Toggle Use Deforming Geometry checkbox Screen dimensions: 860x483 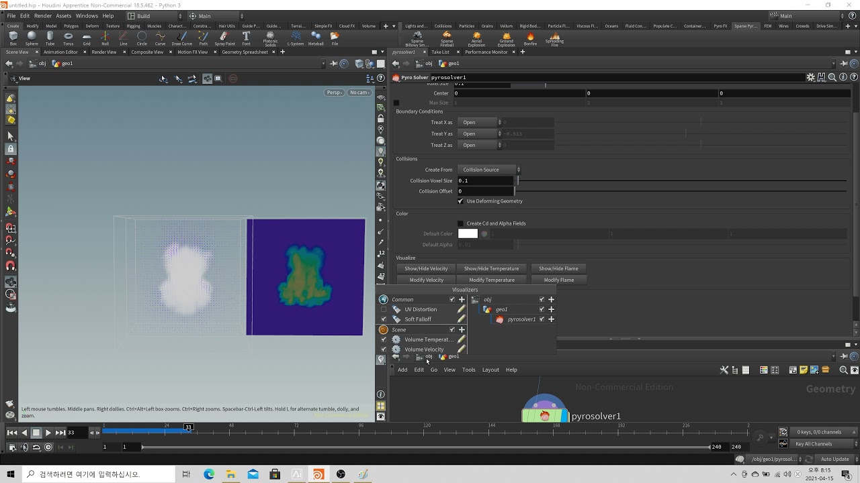point(460,201)
